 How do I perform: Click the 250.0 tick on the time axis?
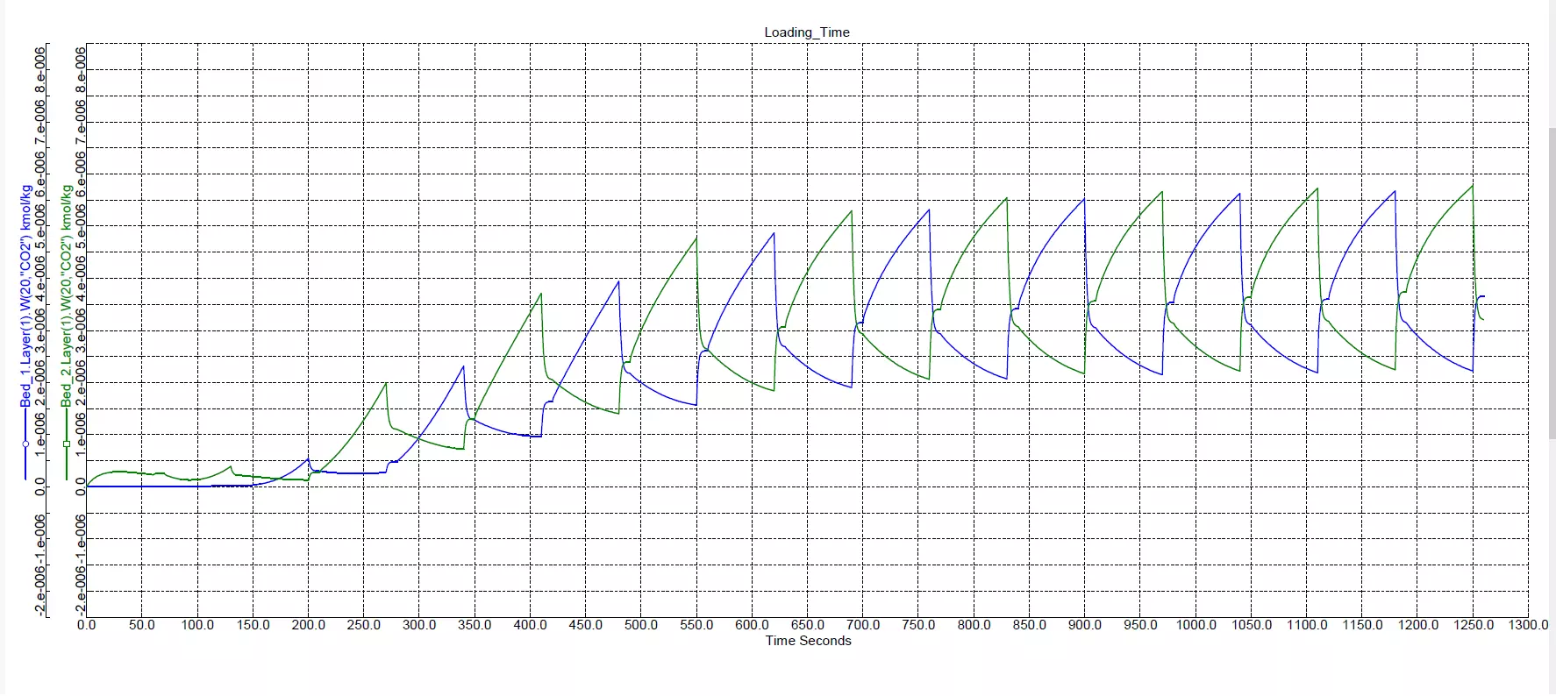tap(363, 625)
